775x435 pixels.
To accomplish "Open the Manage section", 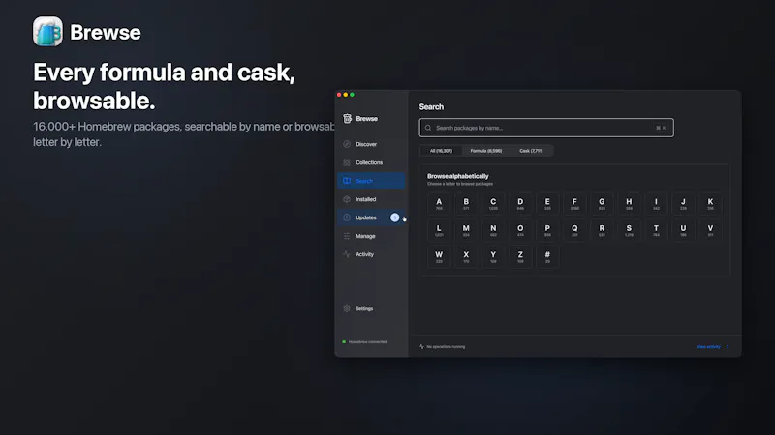I will point(371,236).
